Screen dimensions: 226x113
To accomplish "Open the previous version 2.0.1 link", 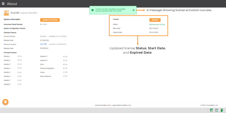I will (42, 44).
